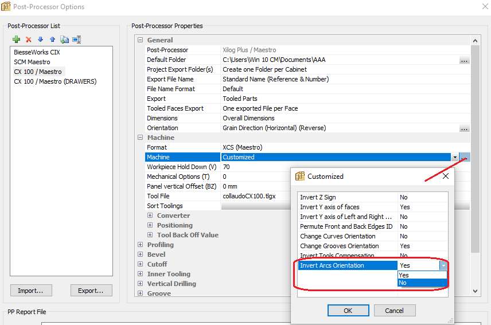The width and height of the screenshot is (491, 325).
Task: Delete post-processor with the red X icon
Action: 28,40
